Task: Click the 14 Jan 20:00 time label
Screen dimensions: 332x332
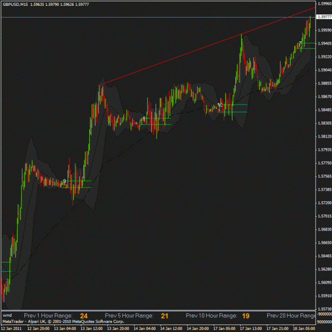Action: (198, 329)
